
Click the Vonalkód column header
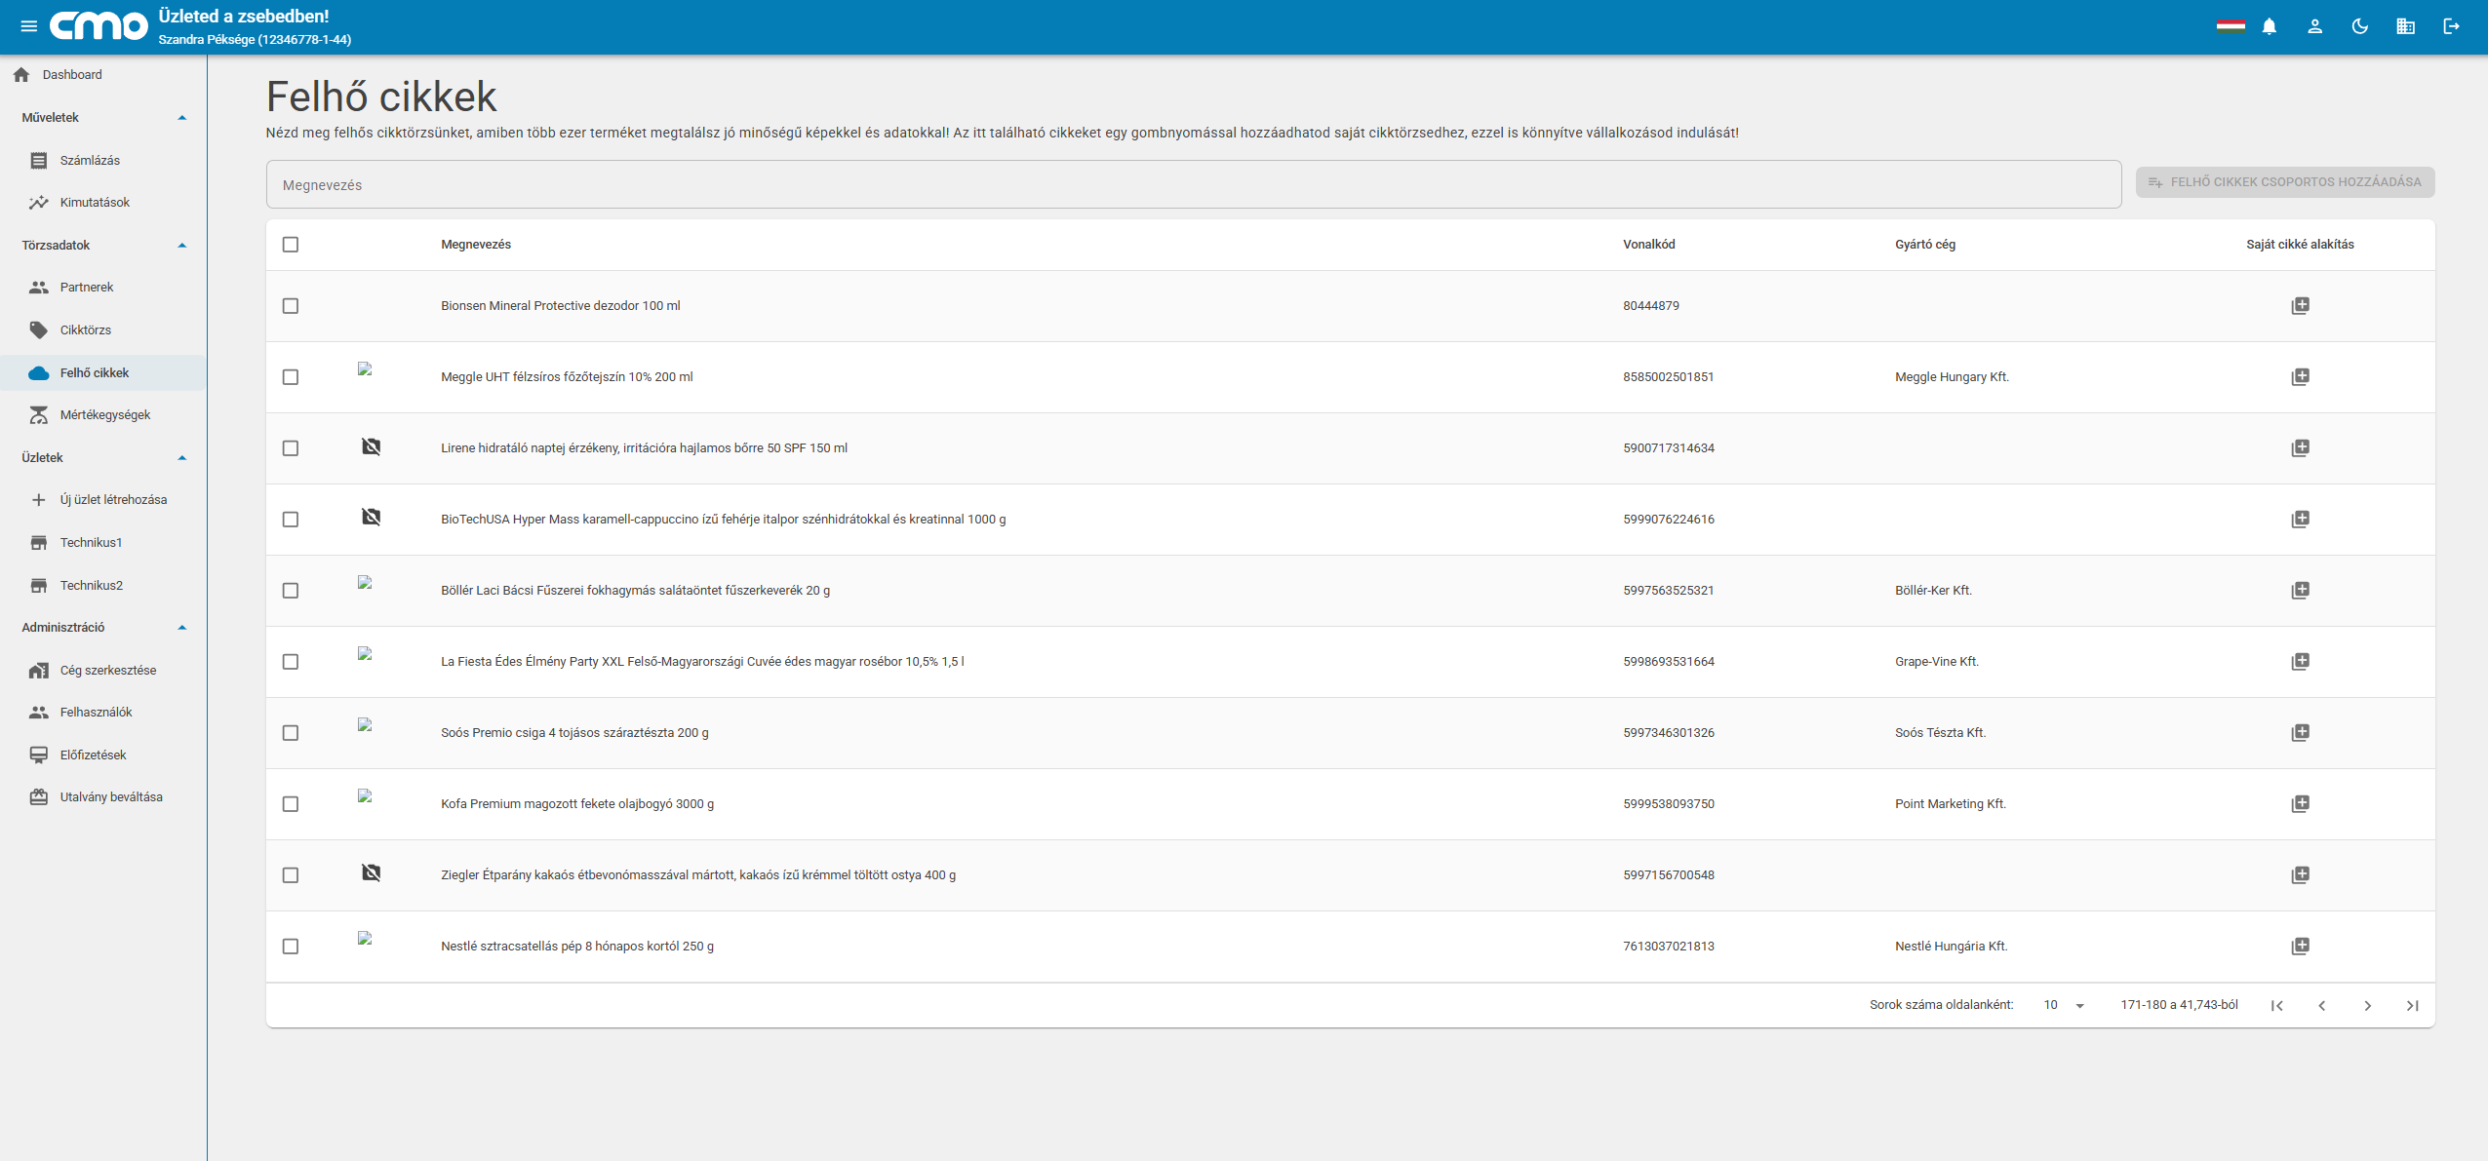[x=1649, y=245]
